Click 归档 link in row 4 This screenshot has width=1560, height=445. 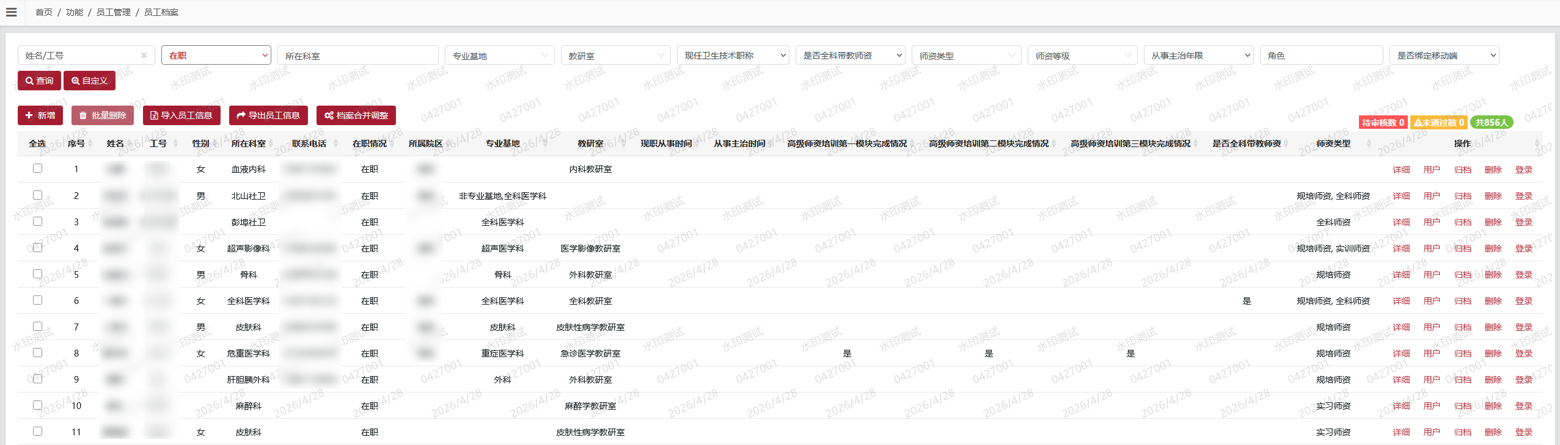pyautogui.click(x=1462, y=248)
